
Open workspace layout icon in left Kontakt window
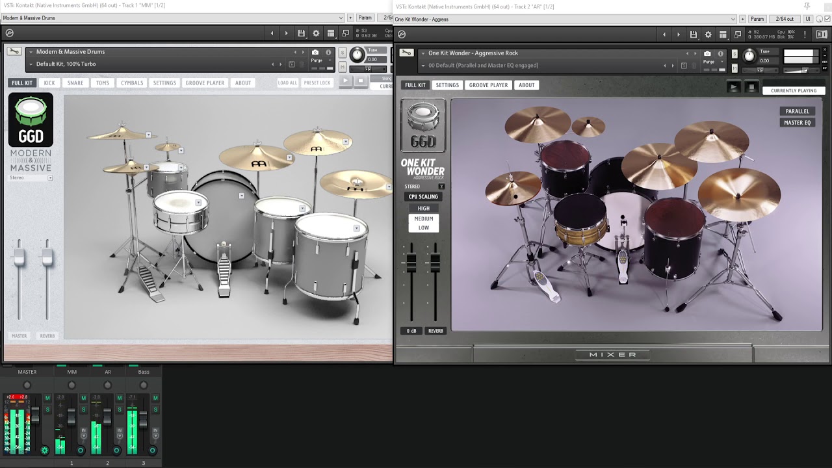point(331,33)
